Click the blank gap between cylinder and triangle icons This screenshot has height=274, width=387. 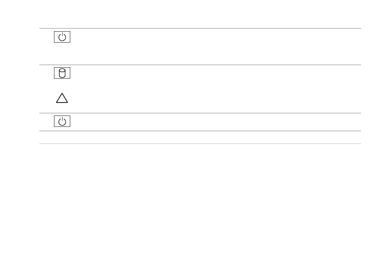click(x=62, y=86)
